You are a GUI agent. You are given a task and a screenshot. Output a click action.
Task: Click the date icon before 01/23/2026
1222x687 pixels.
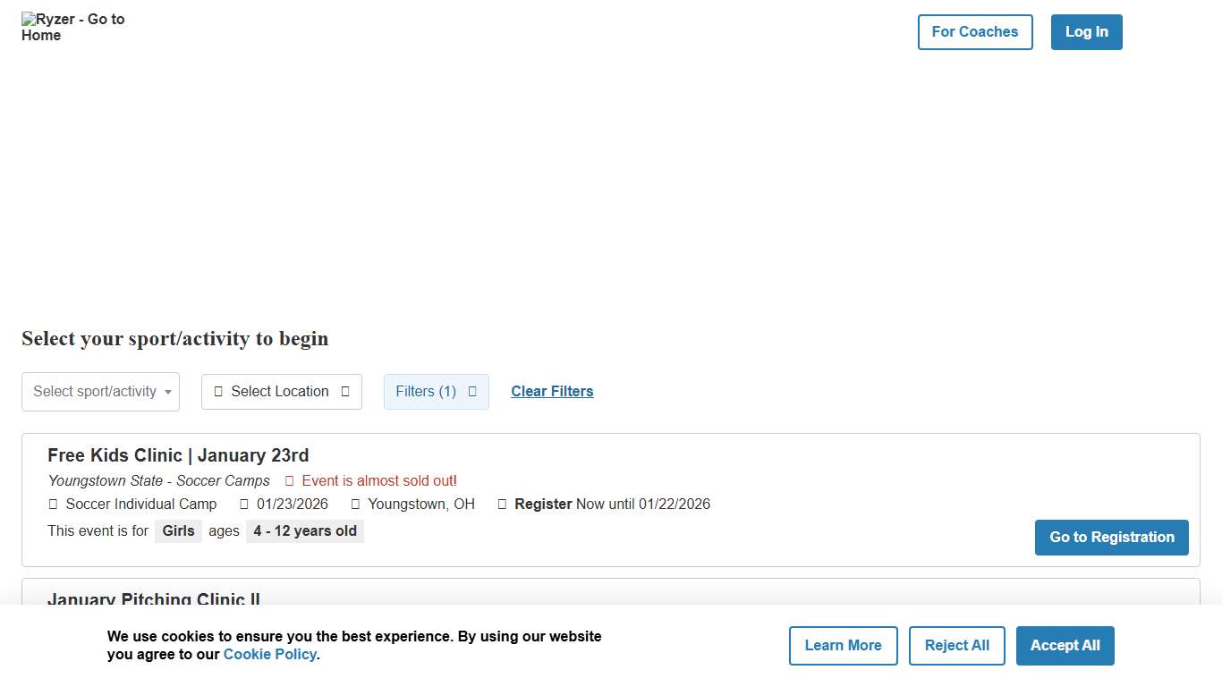pyautogui.click(x=244, y=505)
